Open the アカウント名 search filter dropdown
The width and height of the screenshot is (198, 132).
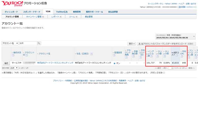[10, 43]
